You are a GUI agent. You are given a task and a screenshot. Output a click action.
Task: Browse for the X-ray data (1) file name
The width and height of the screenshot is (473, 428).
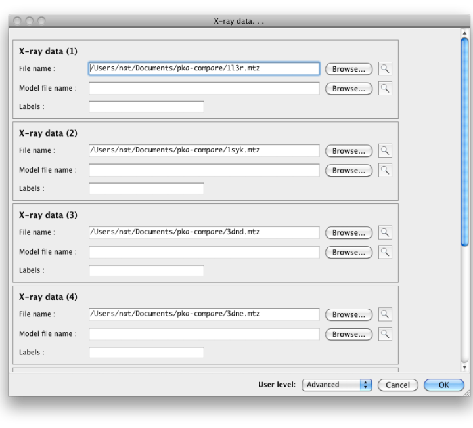pos(349,69)
